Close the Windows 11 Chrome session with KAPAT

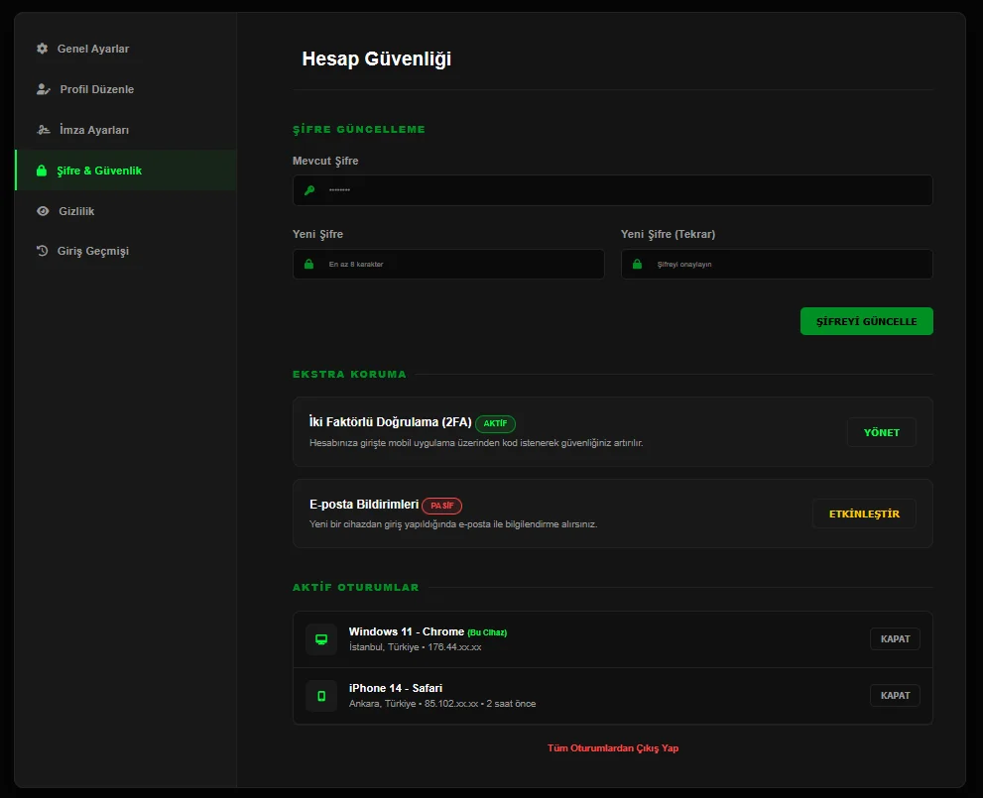895,639
